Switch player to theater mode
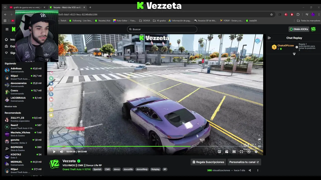 point(234,151)
